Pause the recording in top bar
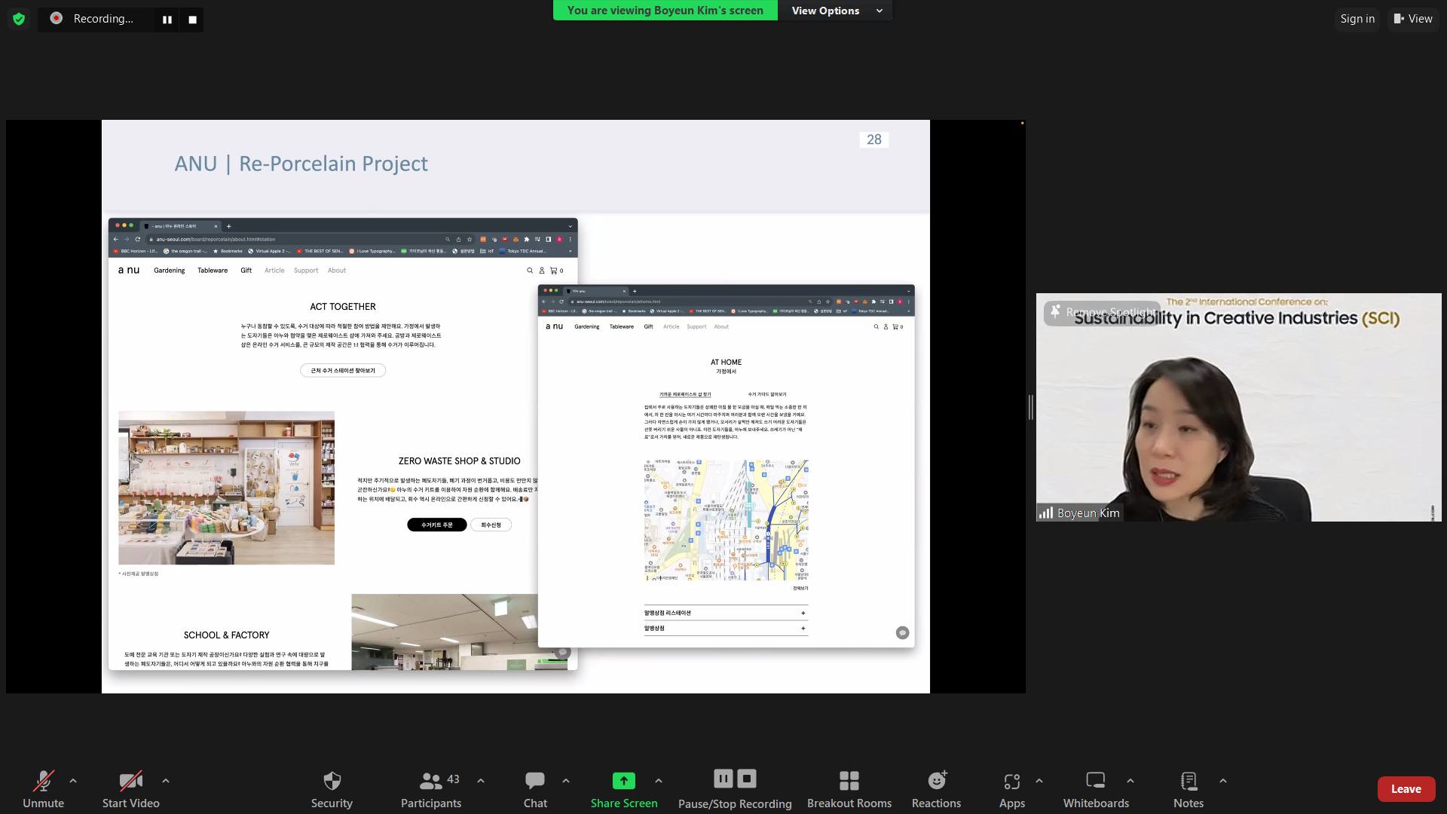This screenshot has height=814, width=1447. 167,20
